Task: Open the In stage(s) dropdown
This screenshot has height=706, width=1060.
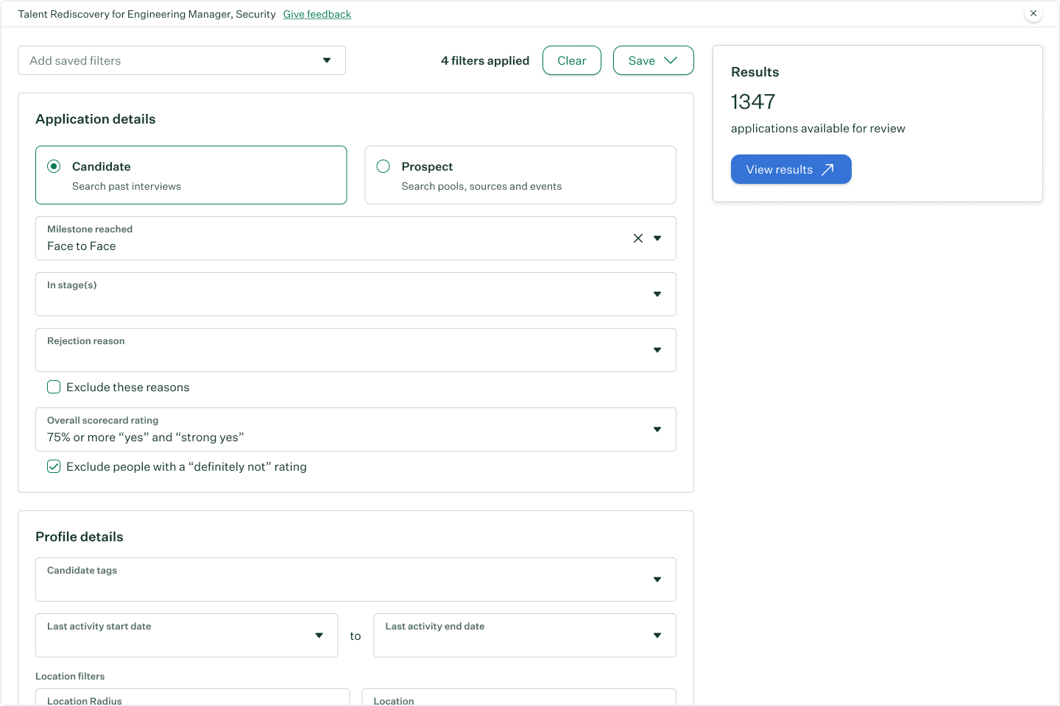Action: point(356,294)
